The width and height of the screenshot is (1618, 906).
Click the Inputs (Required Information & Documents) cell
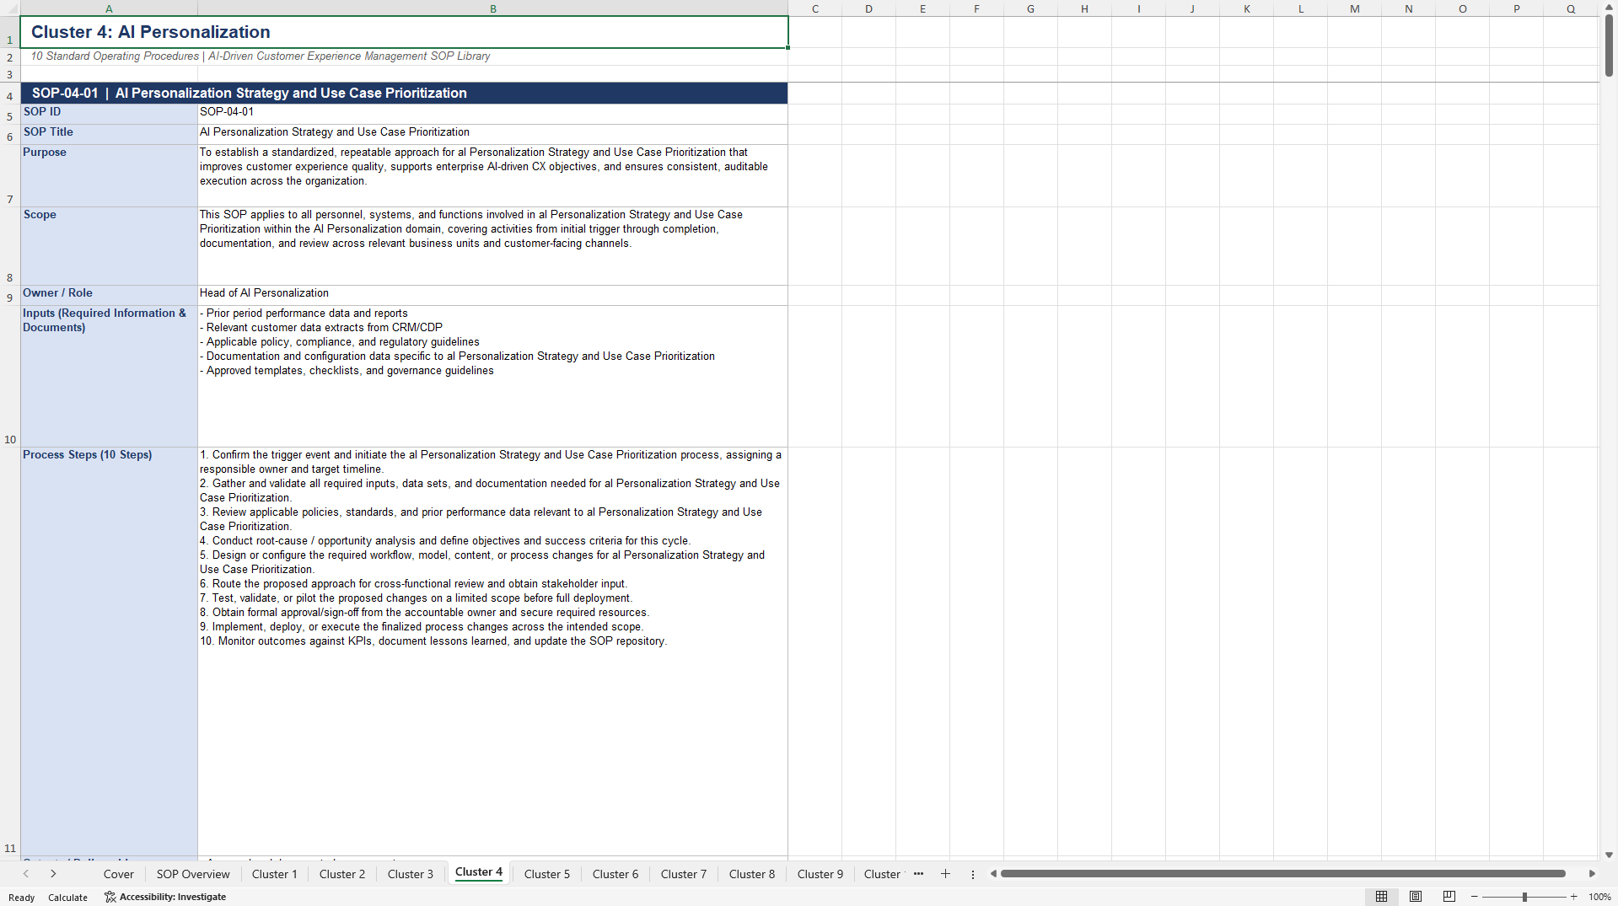click(109, 376)
